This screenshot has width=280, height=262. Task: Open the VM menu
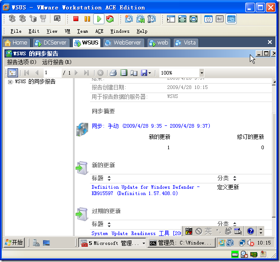68,31
